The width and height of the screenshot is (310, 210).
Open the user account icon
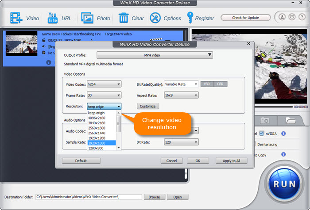coord(282,17)
